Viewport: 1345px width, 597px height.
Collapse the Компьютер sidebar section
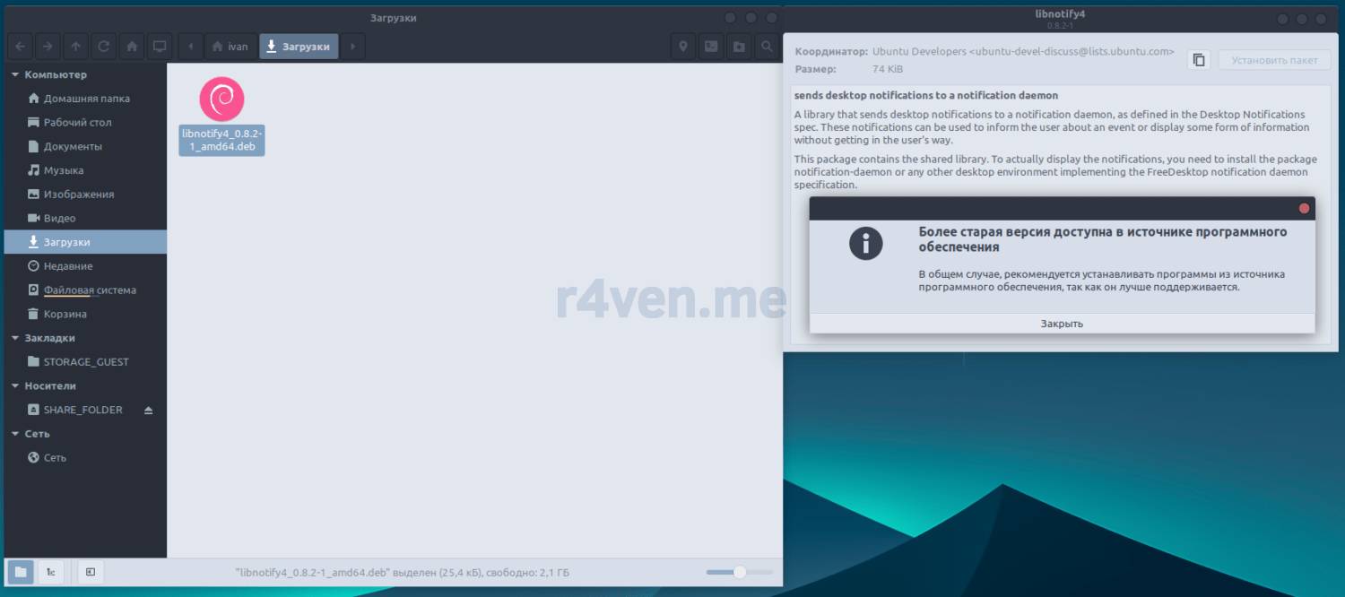click(x=15, y=75)
